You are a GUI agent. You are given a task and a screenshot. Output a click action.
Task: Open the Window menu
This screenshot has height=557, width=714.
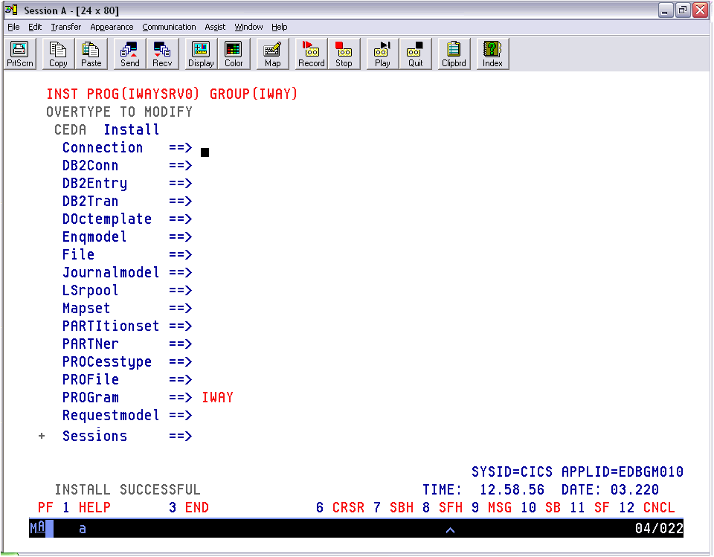tap(248, 27)
